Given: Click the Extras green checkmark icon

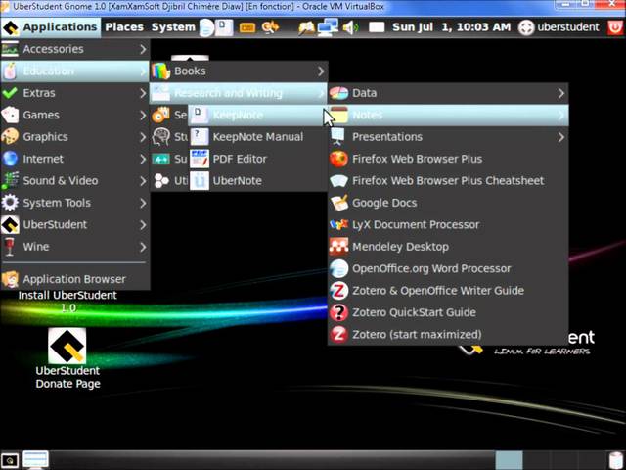Looking at the screenshot, I should coord(10,93).
